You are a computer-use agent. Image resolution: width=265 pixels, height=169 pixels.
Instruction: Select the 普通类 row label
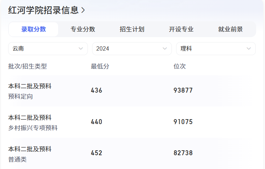[17, 159]
